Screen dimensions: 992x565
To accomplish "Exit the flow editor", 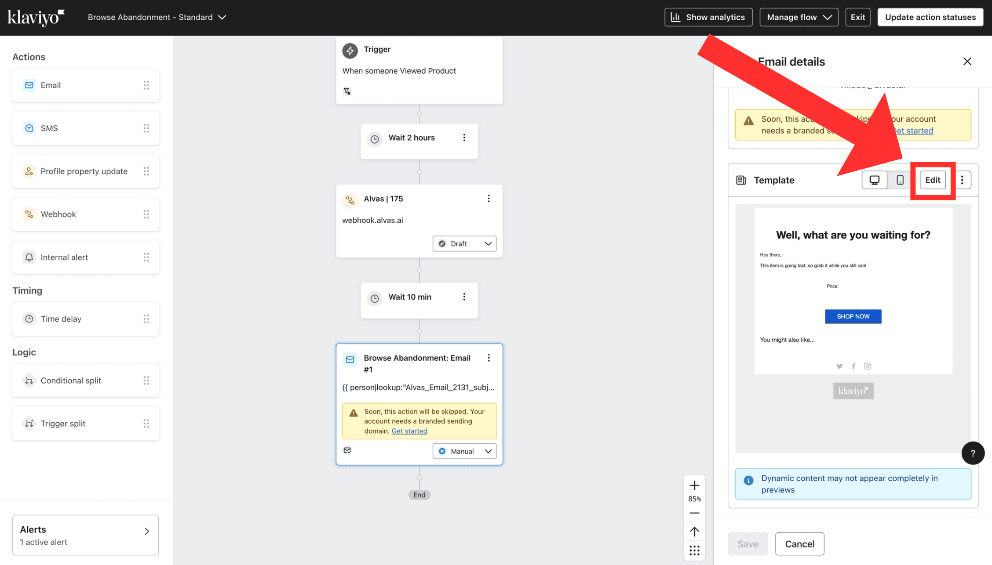I will 857,17.
